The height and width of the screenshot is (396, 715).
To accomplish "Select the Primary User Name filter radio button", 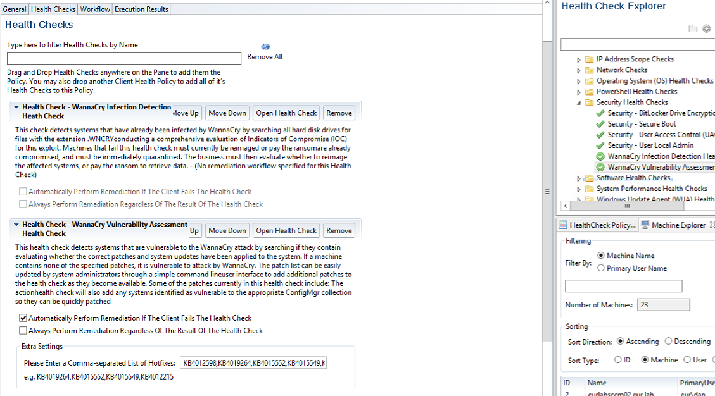I will (x=601, y=268).
